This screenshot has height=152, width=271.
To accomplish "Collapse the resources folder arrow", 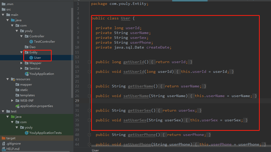I will pyautogui.click(x=8, y=79).
